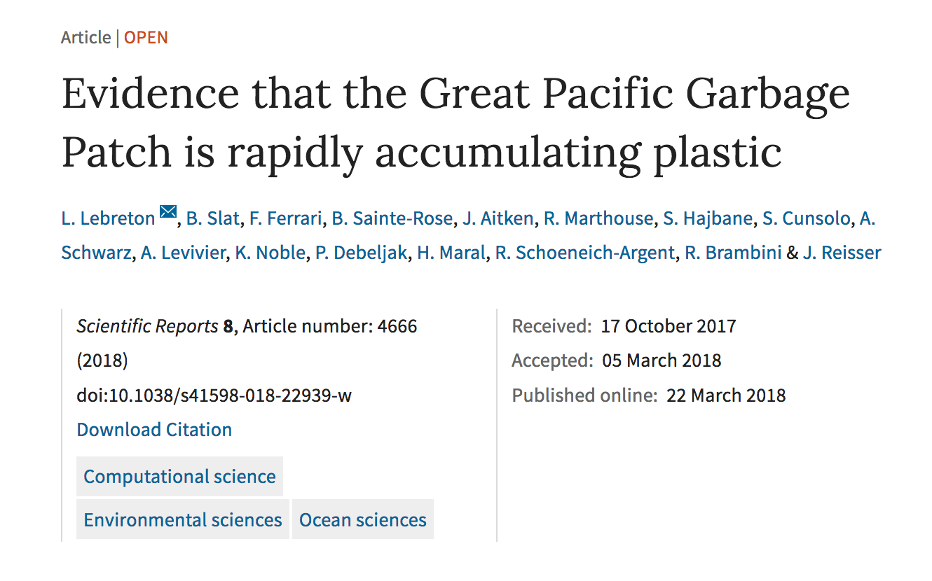Open author L. Lebreton's profile link
Image resolution: width=932 pixels, height=581 pixels.
tap(108, 218)
